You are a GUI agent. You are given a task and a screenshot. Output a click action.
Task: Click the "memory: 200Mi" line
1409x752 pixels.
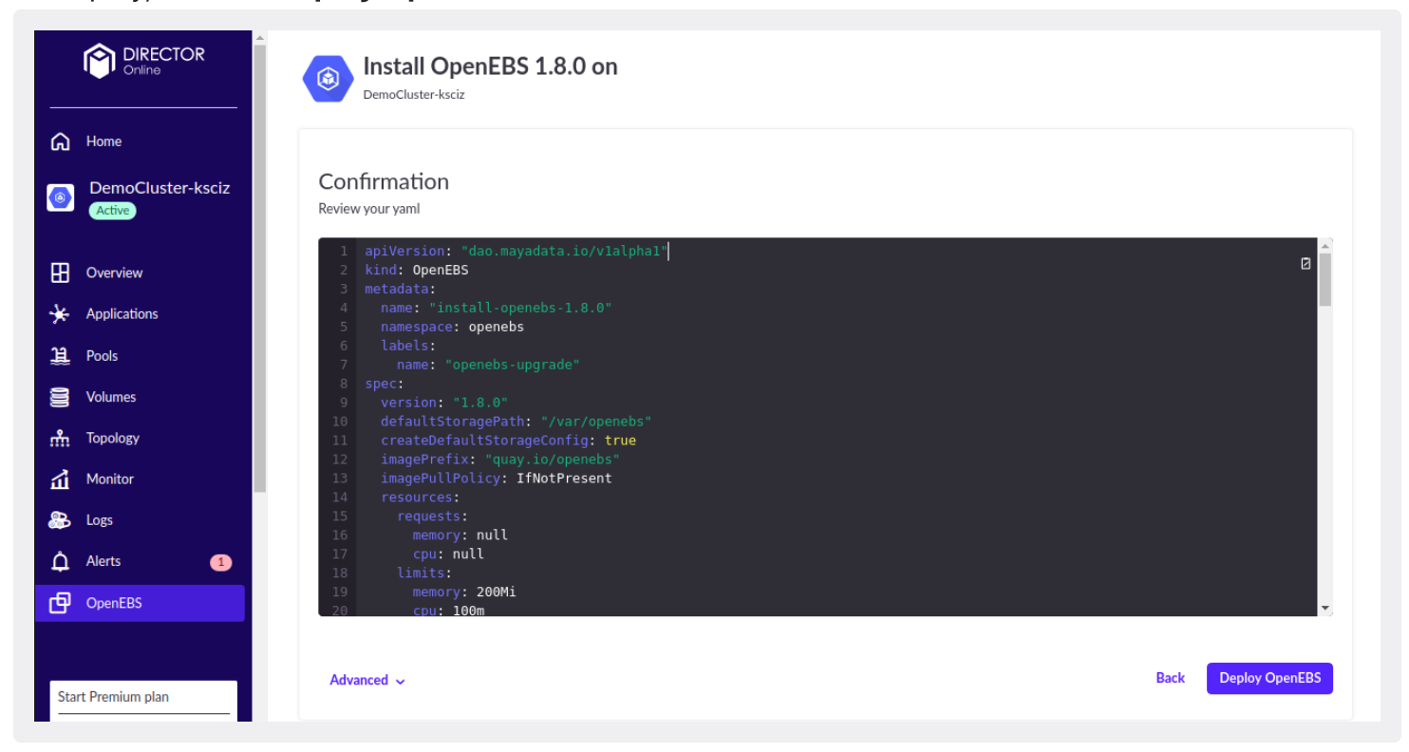click(464, 592)
